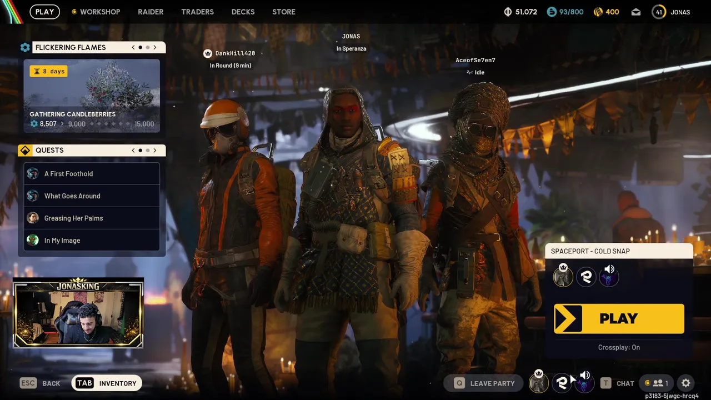Open the level 41 player profile badge
This screenshot has height=400, width=711.
click(659, 12)
